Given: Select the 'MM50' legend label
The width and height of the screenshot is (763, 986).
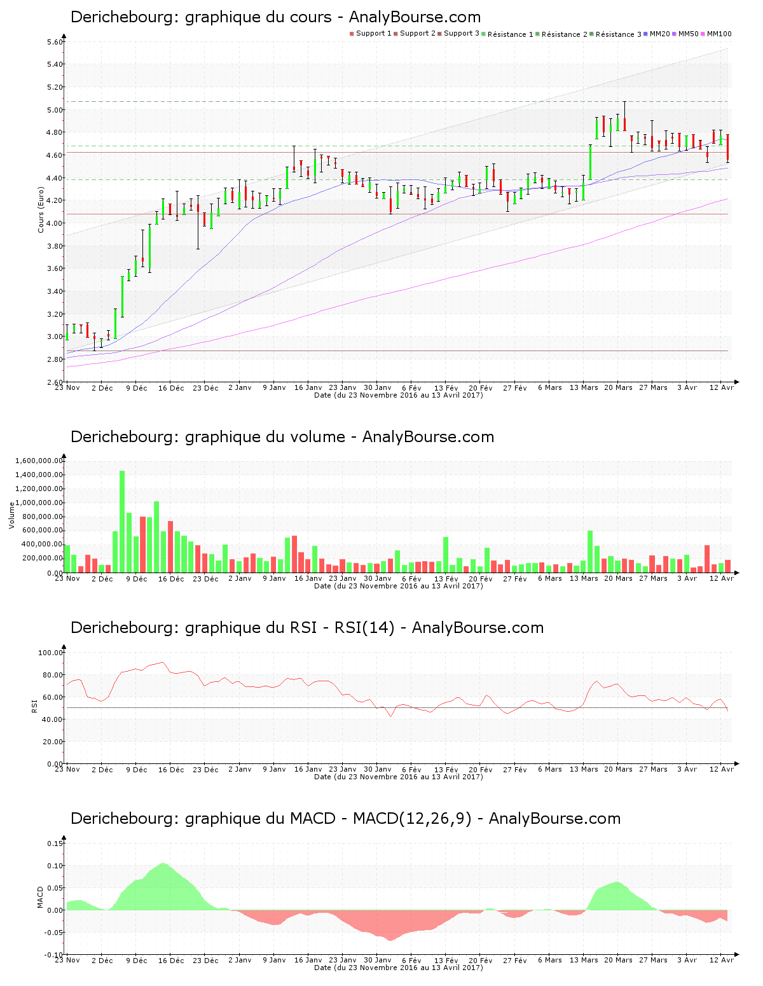Looking at the screenshot, I should (x=688, y=34).
